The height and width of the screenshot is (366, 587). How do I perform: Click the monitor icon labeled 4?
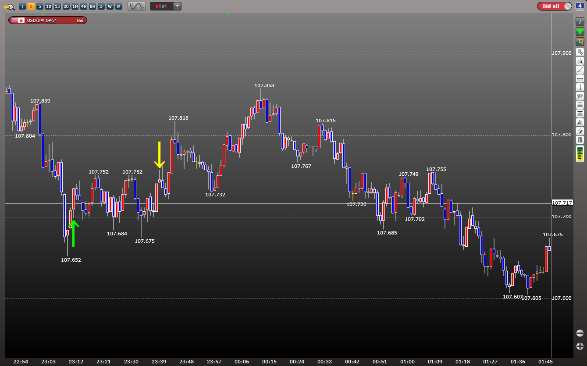pos(580,6)
